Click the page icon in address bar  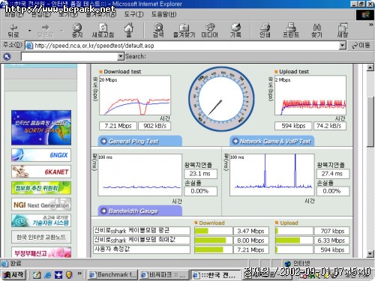[29, 46]
